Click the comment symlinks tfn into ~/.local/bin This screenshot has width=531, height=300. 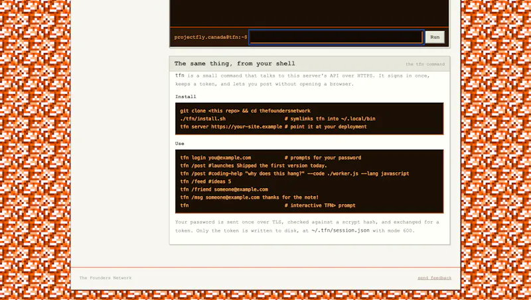(330, 119)
